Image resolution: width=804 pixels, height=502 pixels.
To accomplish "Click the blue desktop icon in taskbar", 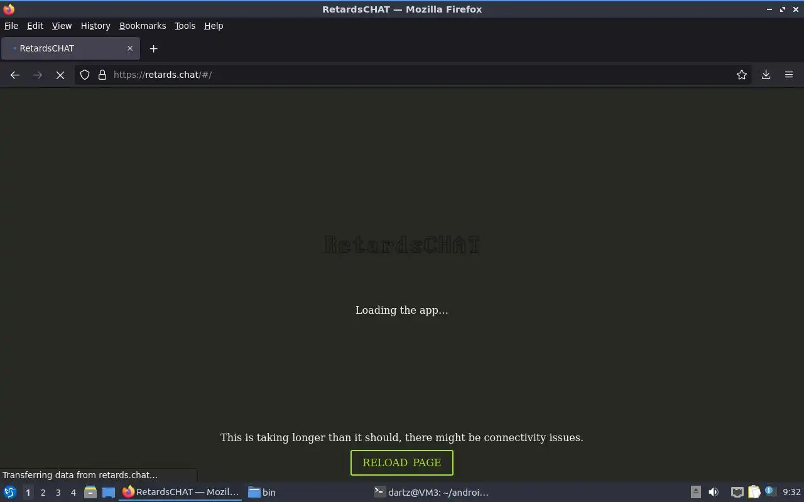I will click(109, 493).
